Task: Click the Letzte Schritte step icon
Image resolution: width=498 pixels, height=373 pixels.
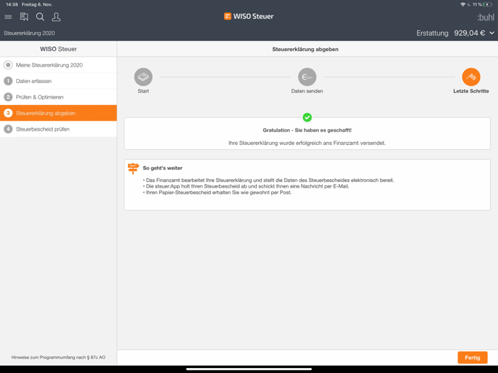Action: click(471, 77)
